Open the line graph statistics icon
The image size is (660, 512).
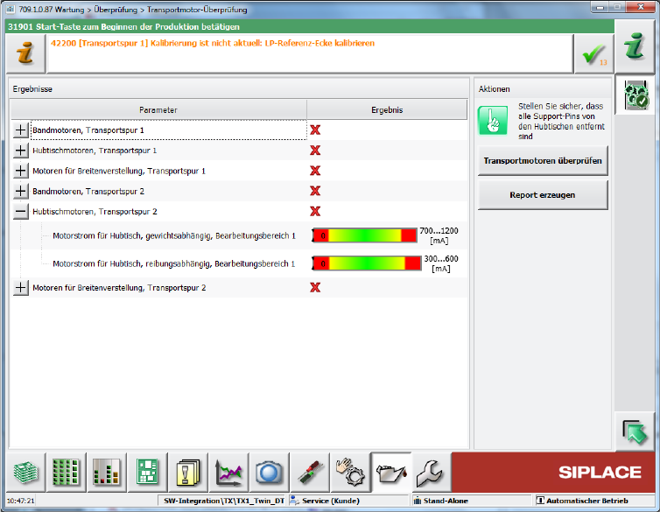tap(228, 472)
